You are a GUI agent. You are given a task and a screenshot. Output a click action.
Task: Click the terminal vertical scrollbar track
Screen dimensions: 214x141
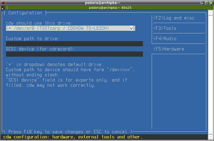pos(211,75)
